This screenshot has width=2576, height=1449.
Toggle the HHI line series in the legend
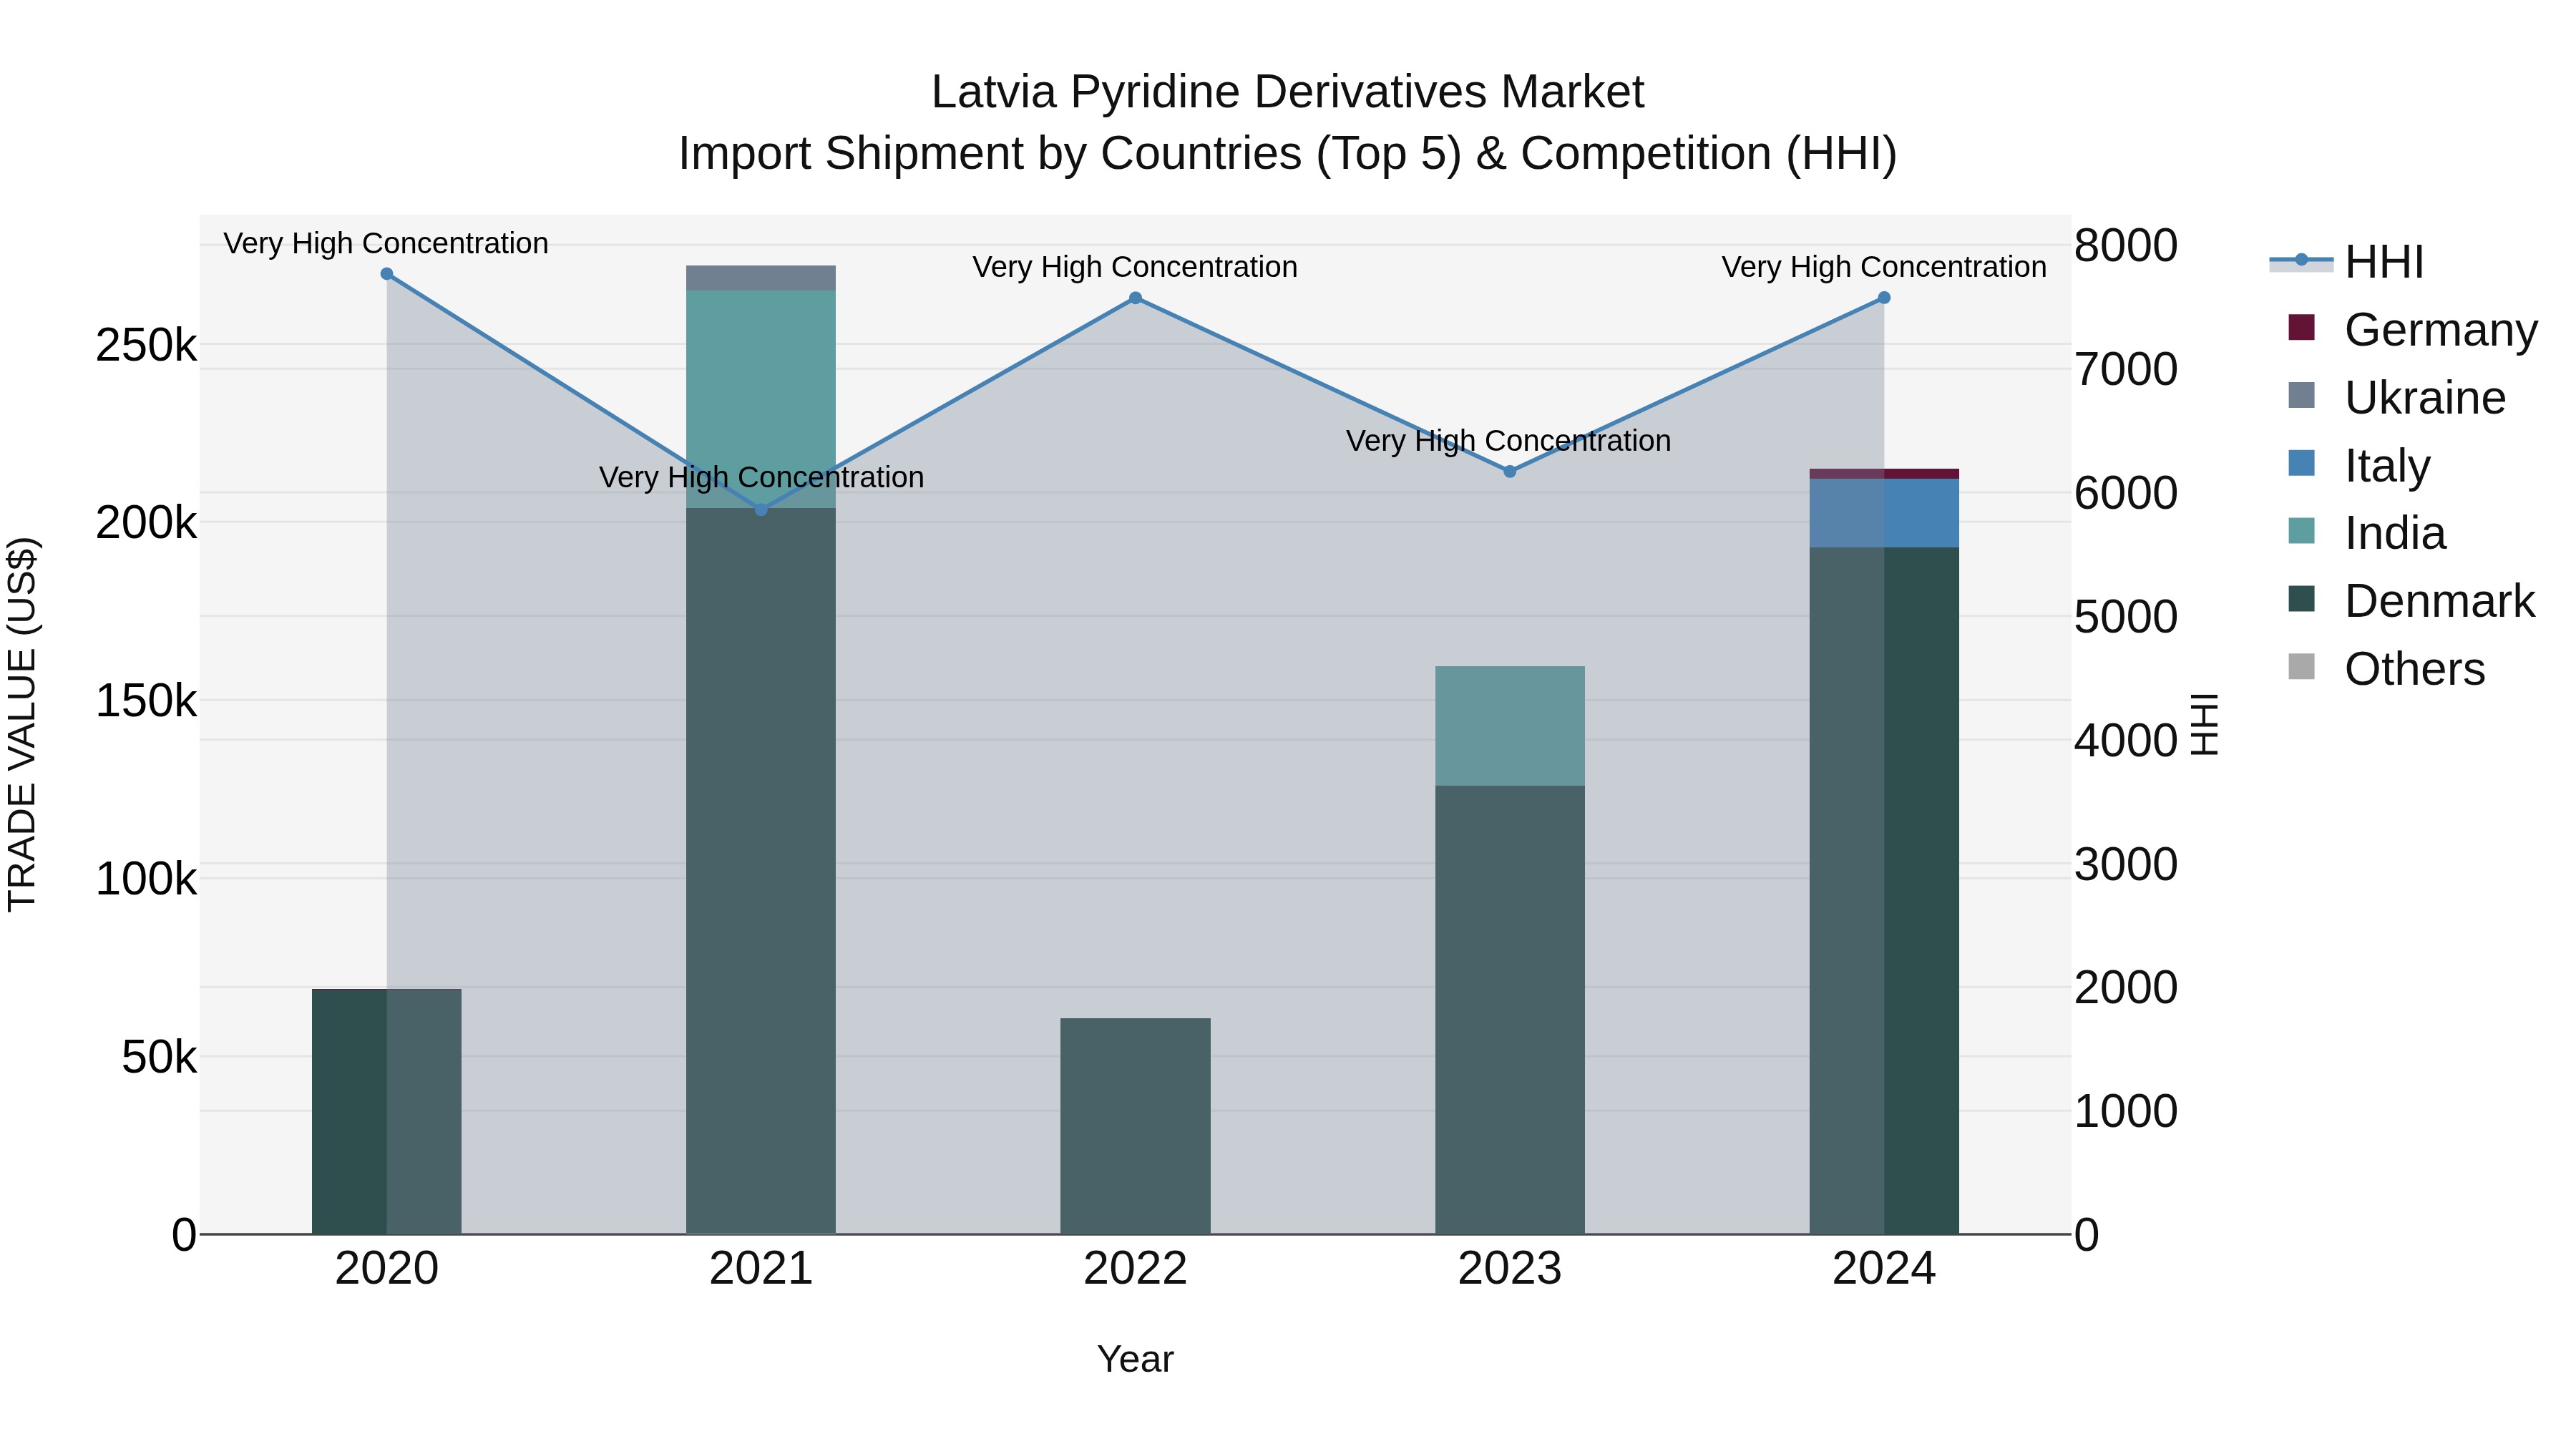pos(2346,263)
